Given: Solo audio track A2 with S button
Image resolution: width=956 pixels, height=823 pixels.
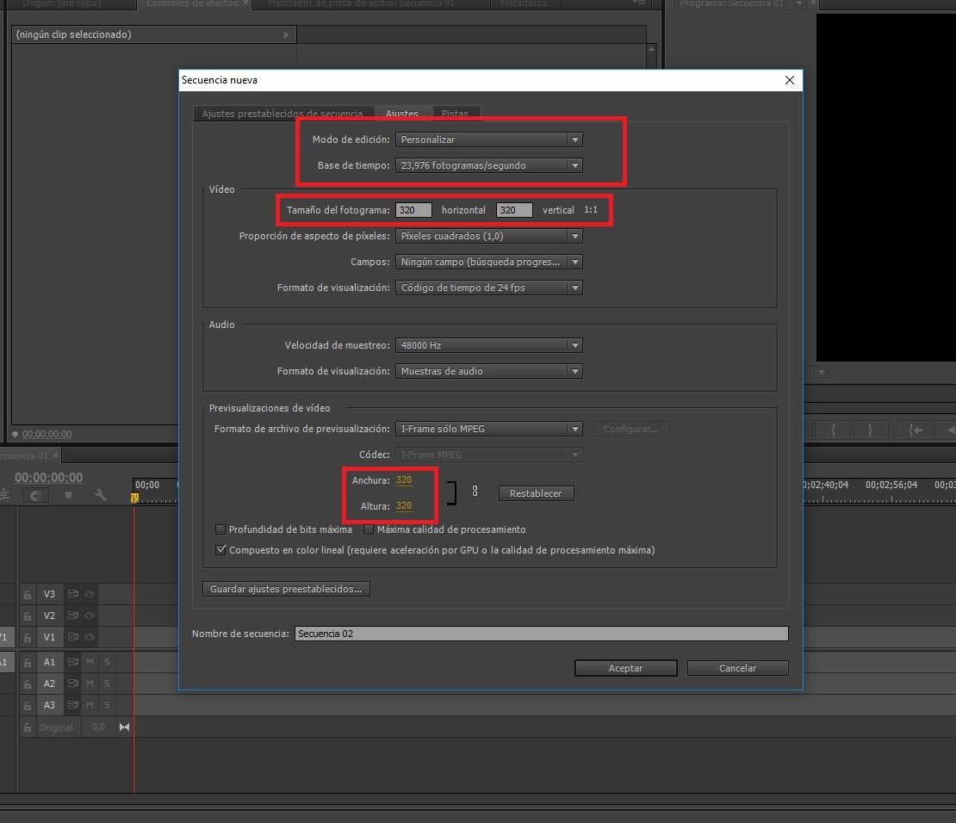Looking at the screenshot, I should [107, 684].
